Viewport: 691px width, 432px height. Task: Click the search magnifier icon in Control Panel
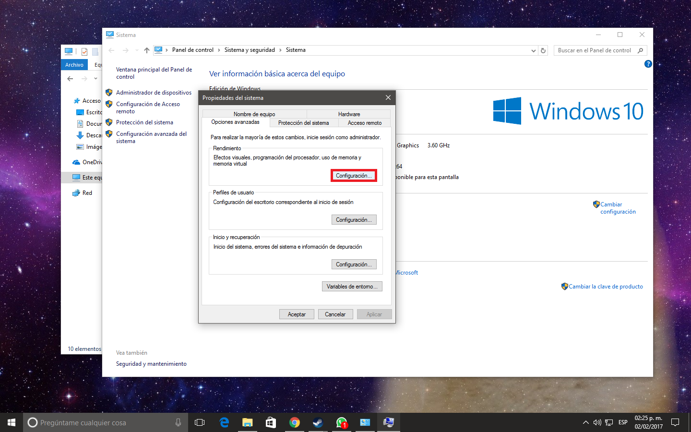[640, 50]
